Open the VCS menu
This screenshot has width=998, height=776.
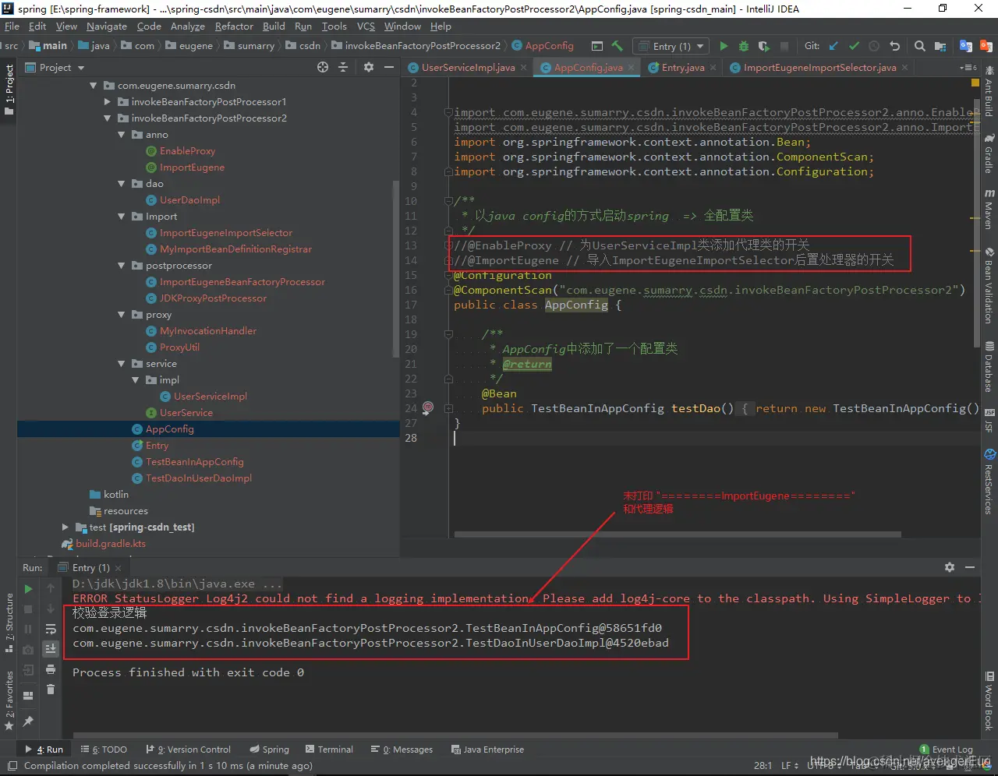click(x=366, y=26)
